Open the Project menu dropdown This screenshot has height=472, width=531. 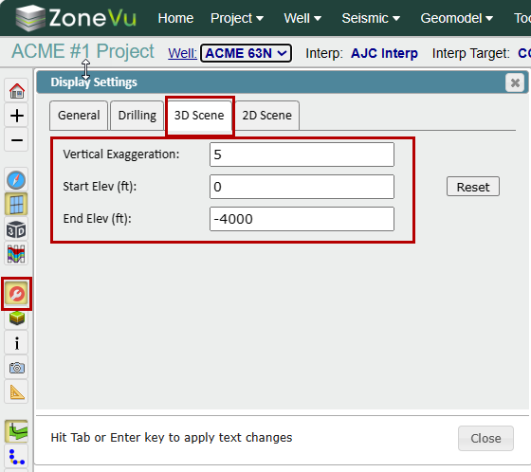tap(237, 18)
